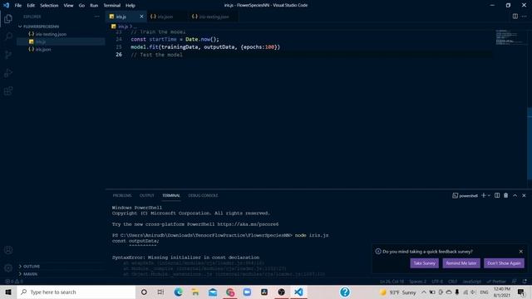Image resolution: width=532 pixels, height=299 pixels.
Task: Click the Ln 26 cursor position status
Action: (392, 282)
